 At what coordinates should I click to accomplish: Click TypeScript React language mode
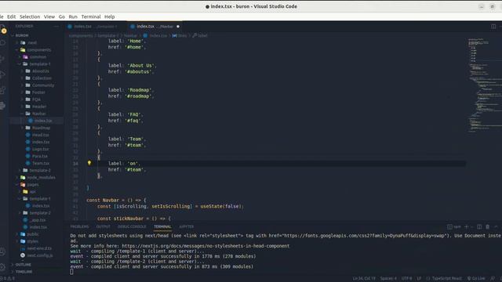point(447,279)
